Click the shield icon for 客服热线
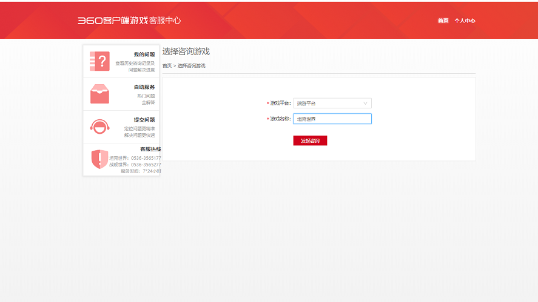Screen dimensions: 538x302 coord(99,159)
